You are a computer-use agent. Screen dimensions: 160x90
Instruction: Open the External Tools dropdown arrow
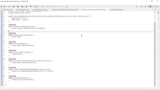[x=24, y=6]
